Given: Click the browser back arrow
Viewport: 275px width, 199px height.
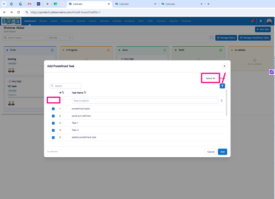Looking at the screenshot, I should coord(4,12).
